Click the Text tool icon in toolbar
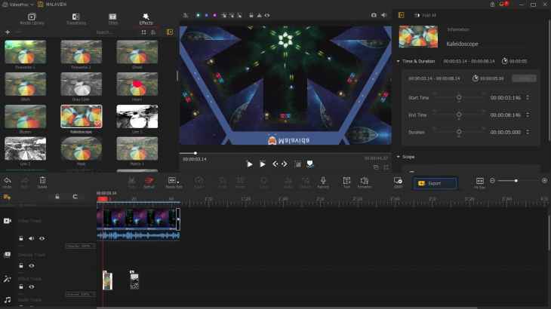 pos(346,181)
